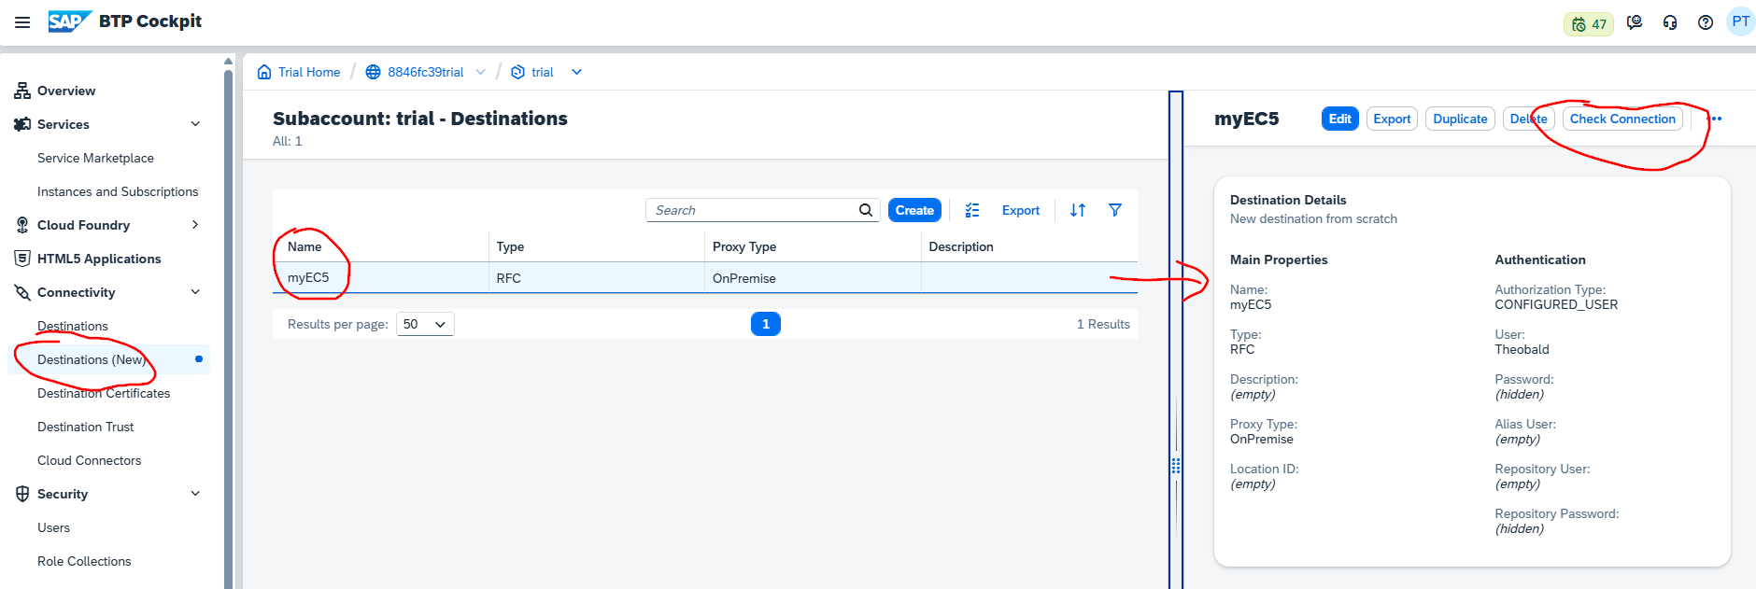The image size is (1756, 589).
Task: Open Destination Trust
Action: pyautogui.click(x=86, y=427)
